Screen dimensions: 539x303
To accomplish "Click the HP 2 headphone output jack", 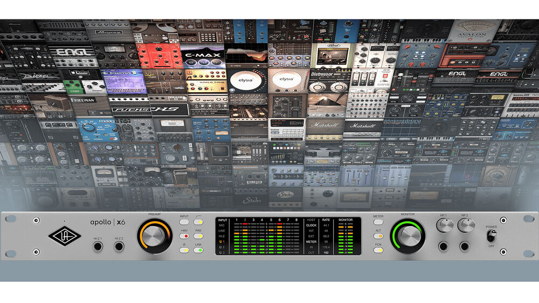I will pyautogui.click(x=465, y=246).
